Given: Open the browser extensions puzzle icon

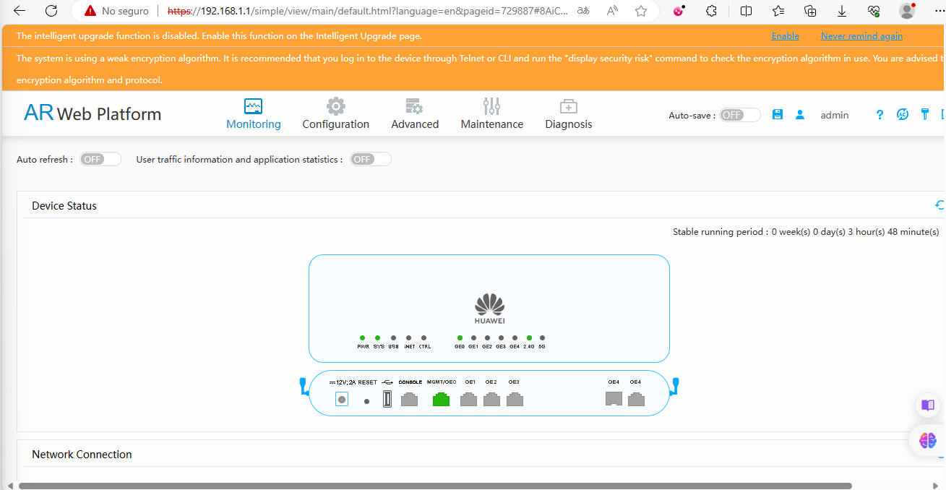Looking at the screenshot, I should click(712, 11).
